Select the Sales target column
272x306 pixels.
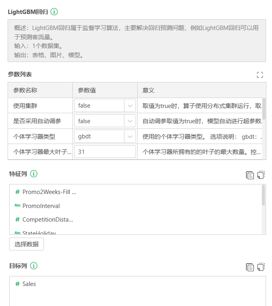coord(29,284)
